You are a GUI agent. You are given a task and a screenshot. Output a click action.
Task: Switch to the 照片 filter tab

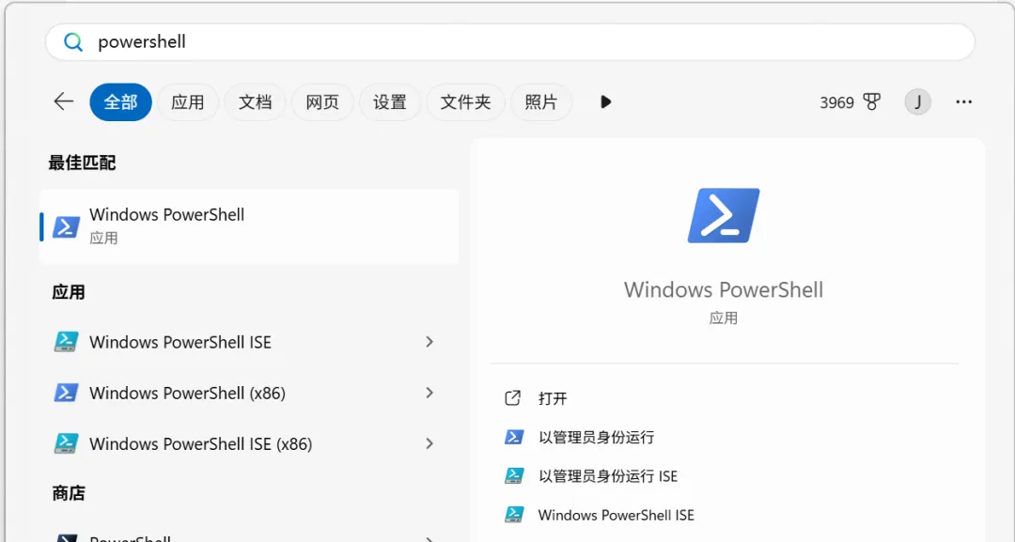(541, 102)
